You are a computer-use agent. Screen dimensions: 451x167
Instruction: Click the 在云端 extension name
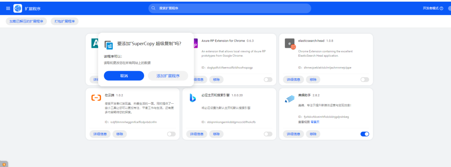[110, 95]
